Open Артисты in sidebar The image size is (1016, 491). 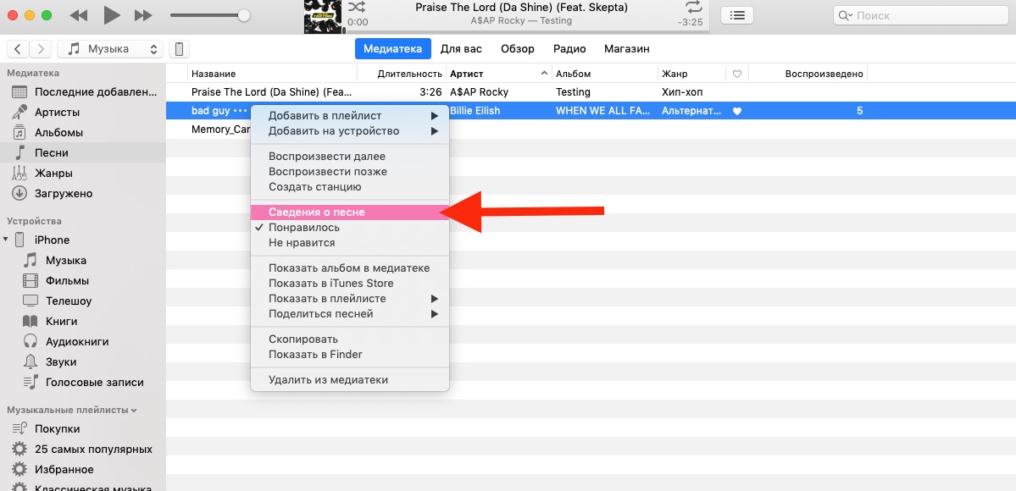pyautogui.click(x=83, y=112)
